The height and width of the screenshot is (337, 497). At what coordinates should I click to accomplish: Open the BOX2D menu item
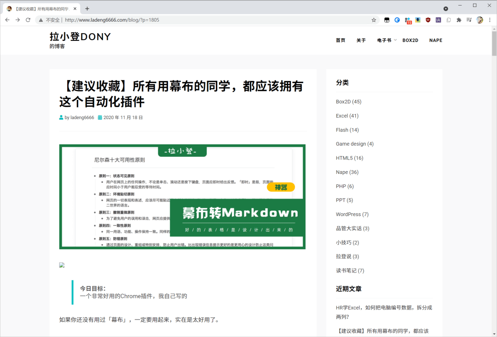click(x=410, y=40)
